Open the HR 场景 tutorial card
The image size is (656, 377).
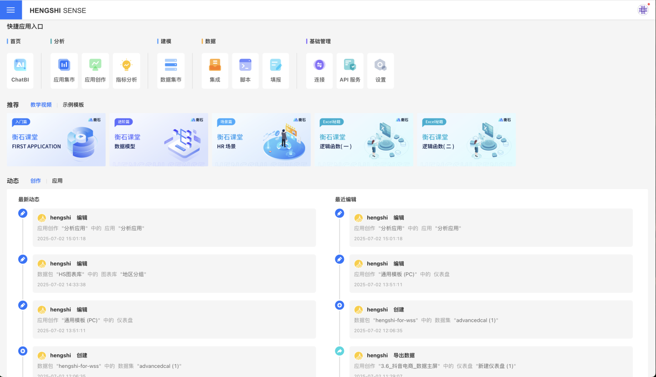(x=261, y=139)
